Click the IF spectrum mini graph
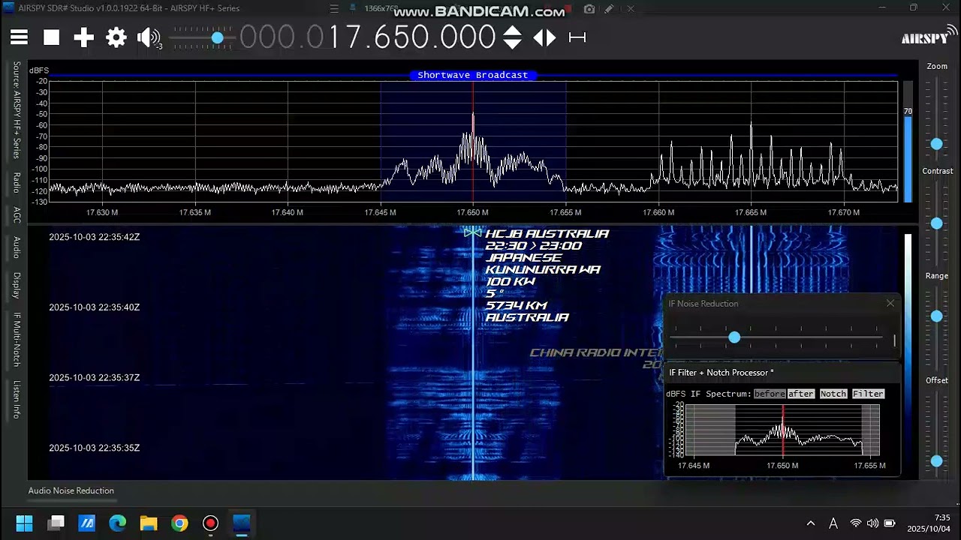This screenshot has height=540, width=961. tap(783, 430)
